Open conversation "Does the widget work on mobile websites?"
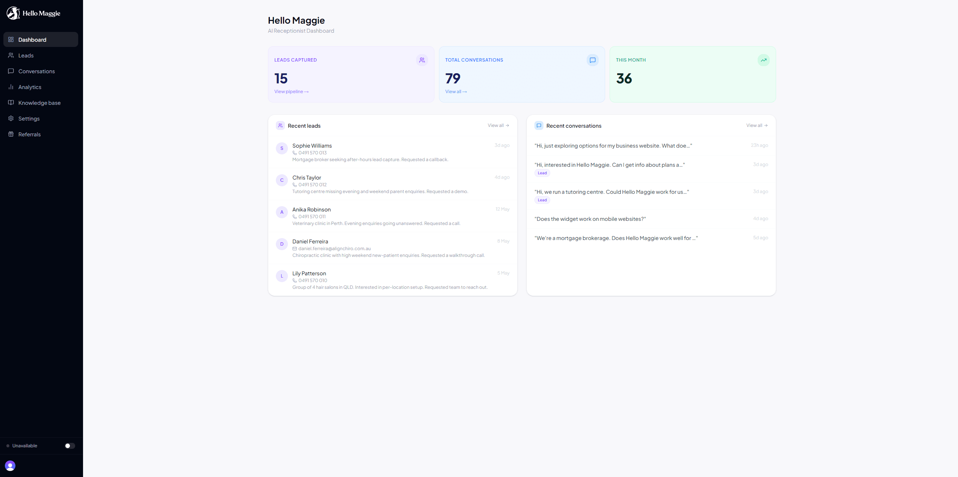Image resolution: width=958 pixels, height=477 pixels. pos(651,219)
